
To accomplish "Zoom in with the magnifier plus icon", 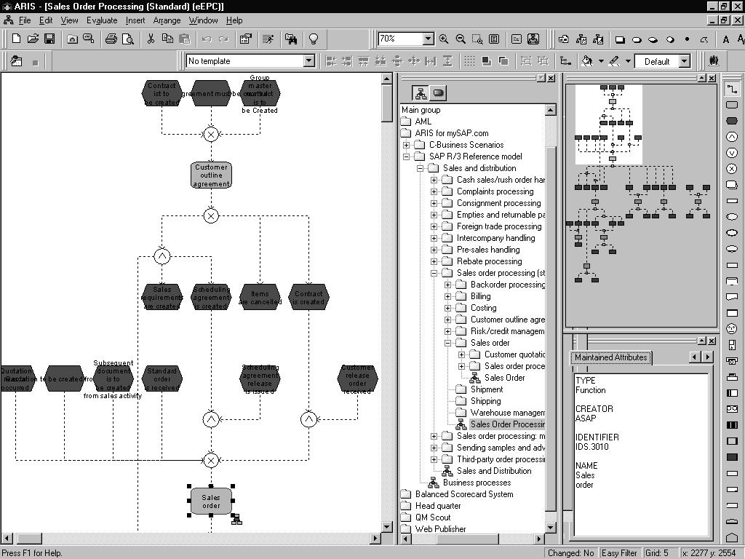I will pyautogui.click(x=444, y=39).
